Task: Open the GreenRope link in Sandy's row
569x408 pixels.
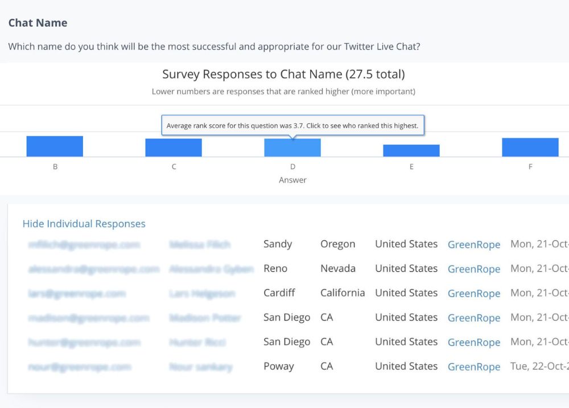Action: click(474, 244)
